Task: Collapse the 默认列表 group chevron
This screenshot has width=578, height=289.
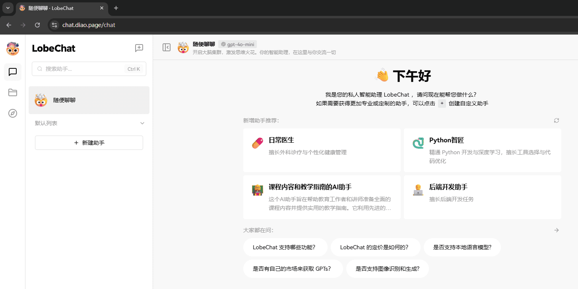Action: point(142,123)
